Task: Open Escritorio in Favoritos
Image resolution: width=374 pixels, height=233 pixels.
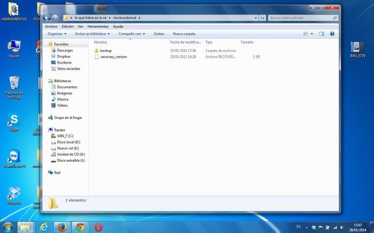Action: 64,62
